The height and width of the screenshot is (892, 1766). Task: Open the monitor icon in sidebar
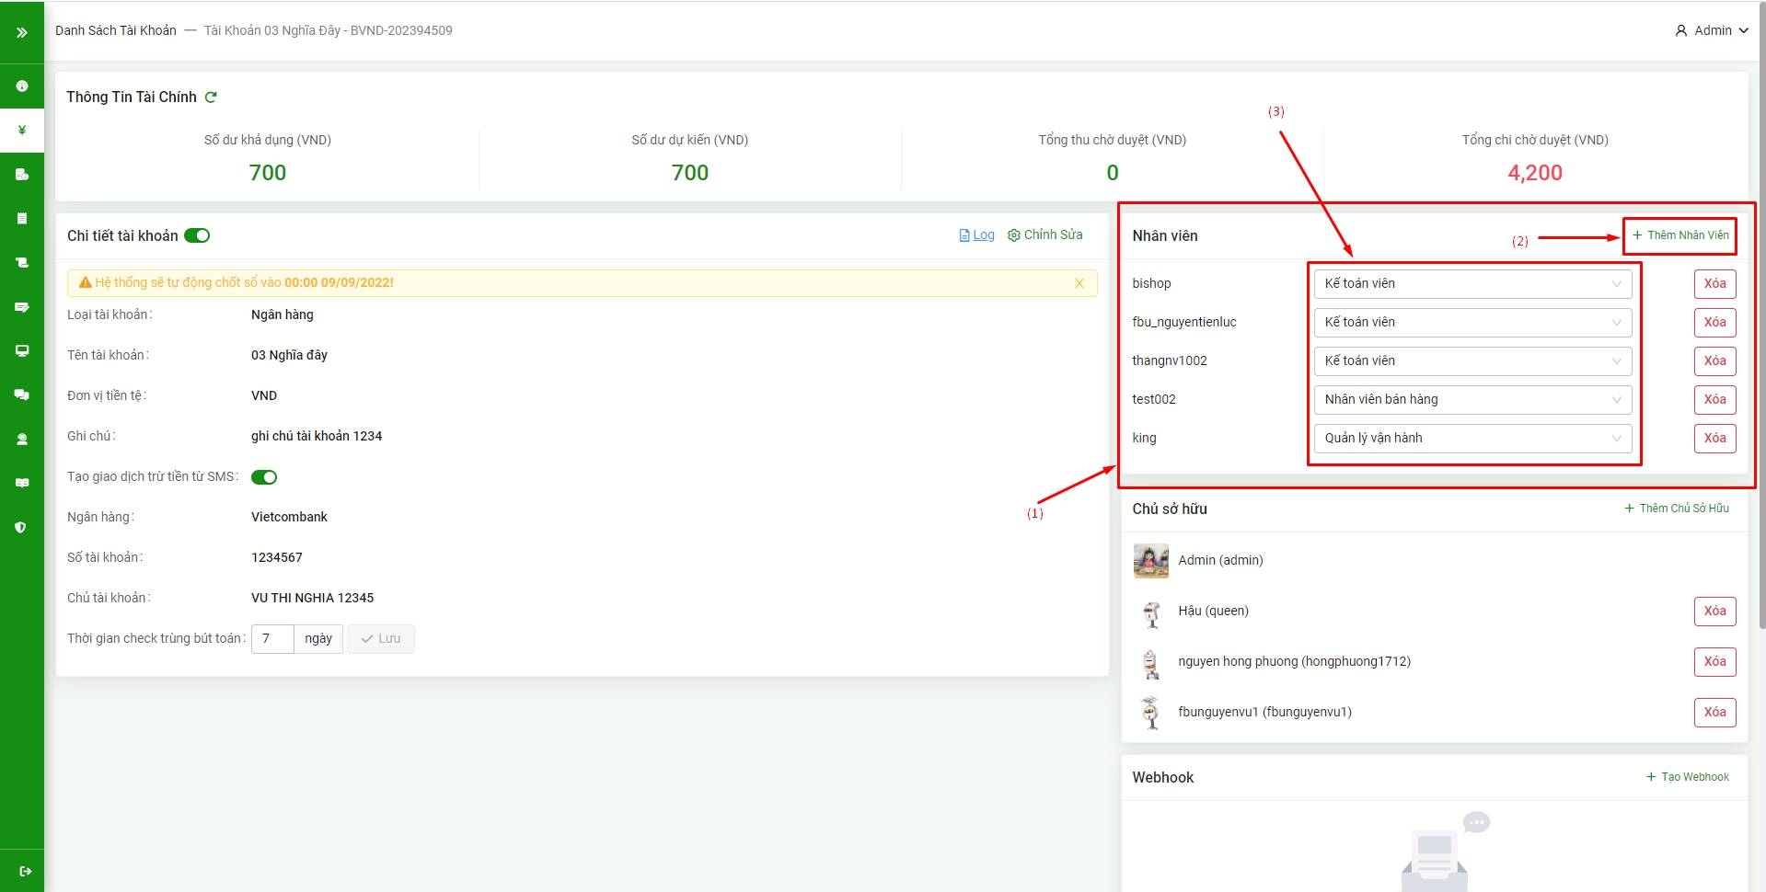22,351
